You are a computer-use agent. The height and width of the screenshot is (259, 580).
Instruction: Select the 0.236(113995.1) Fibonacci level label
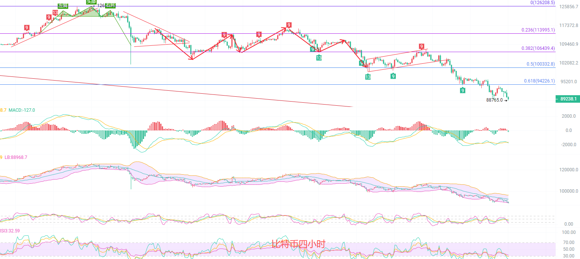pos(538,30)
